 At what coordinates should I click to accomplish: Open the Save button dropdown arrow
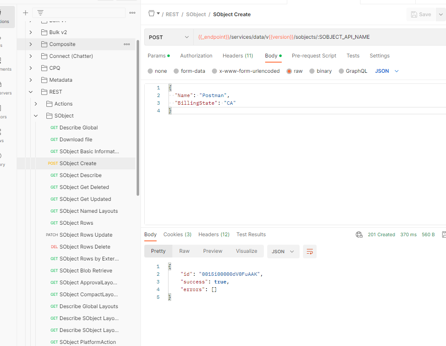tap(440, 14)
